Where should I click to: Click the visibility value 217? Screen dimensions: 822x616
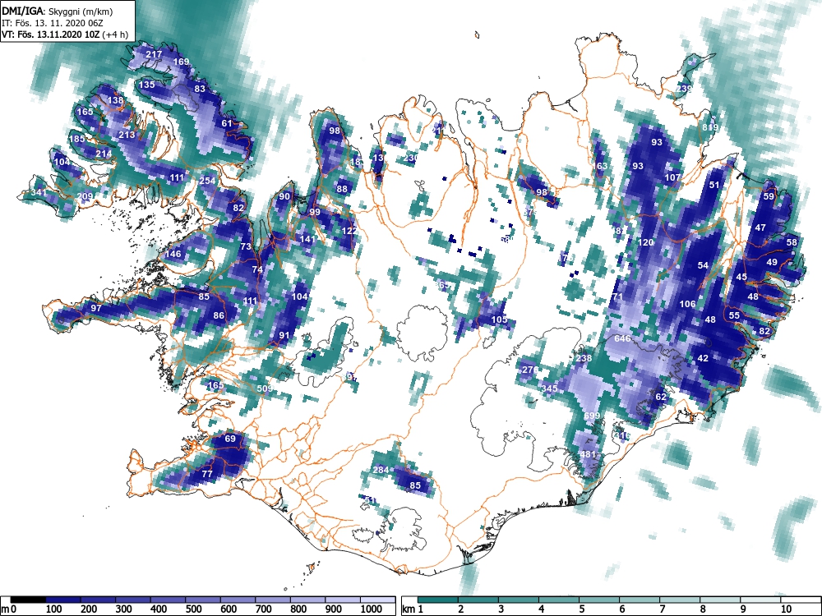(x=154, y=54)
